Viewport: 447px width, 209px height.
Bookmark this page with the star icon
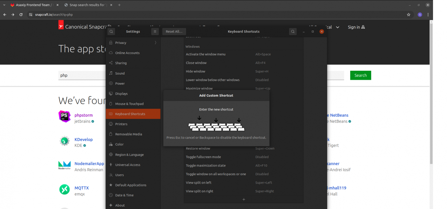click(409, 15)
